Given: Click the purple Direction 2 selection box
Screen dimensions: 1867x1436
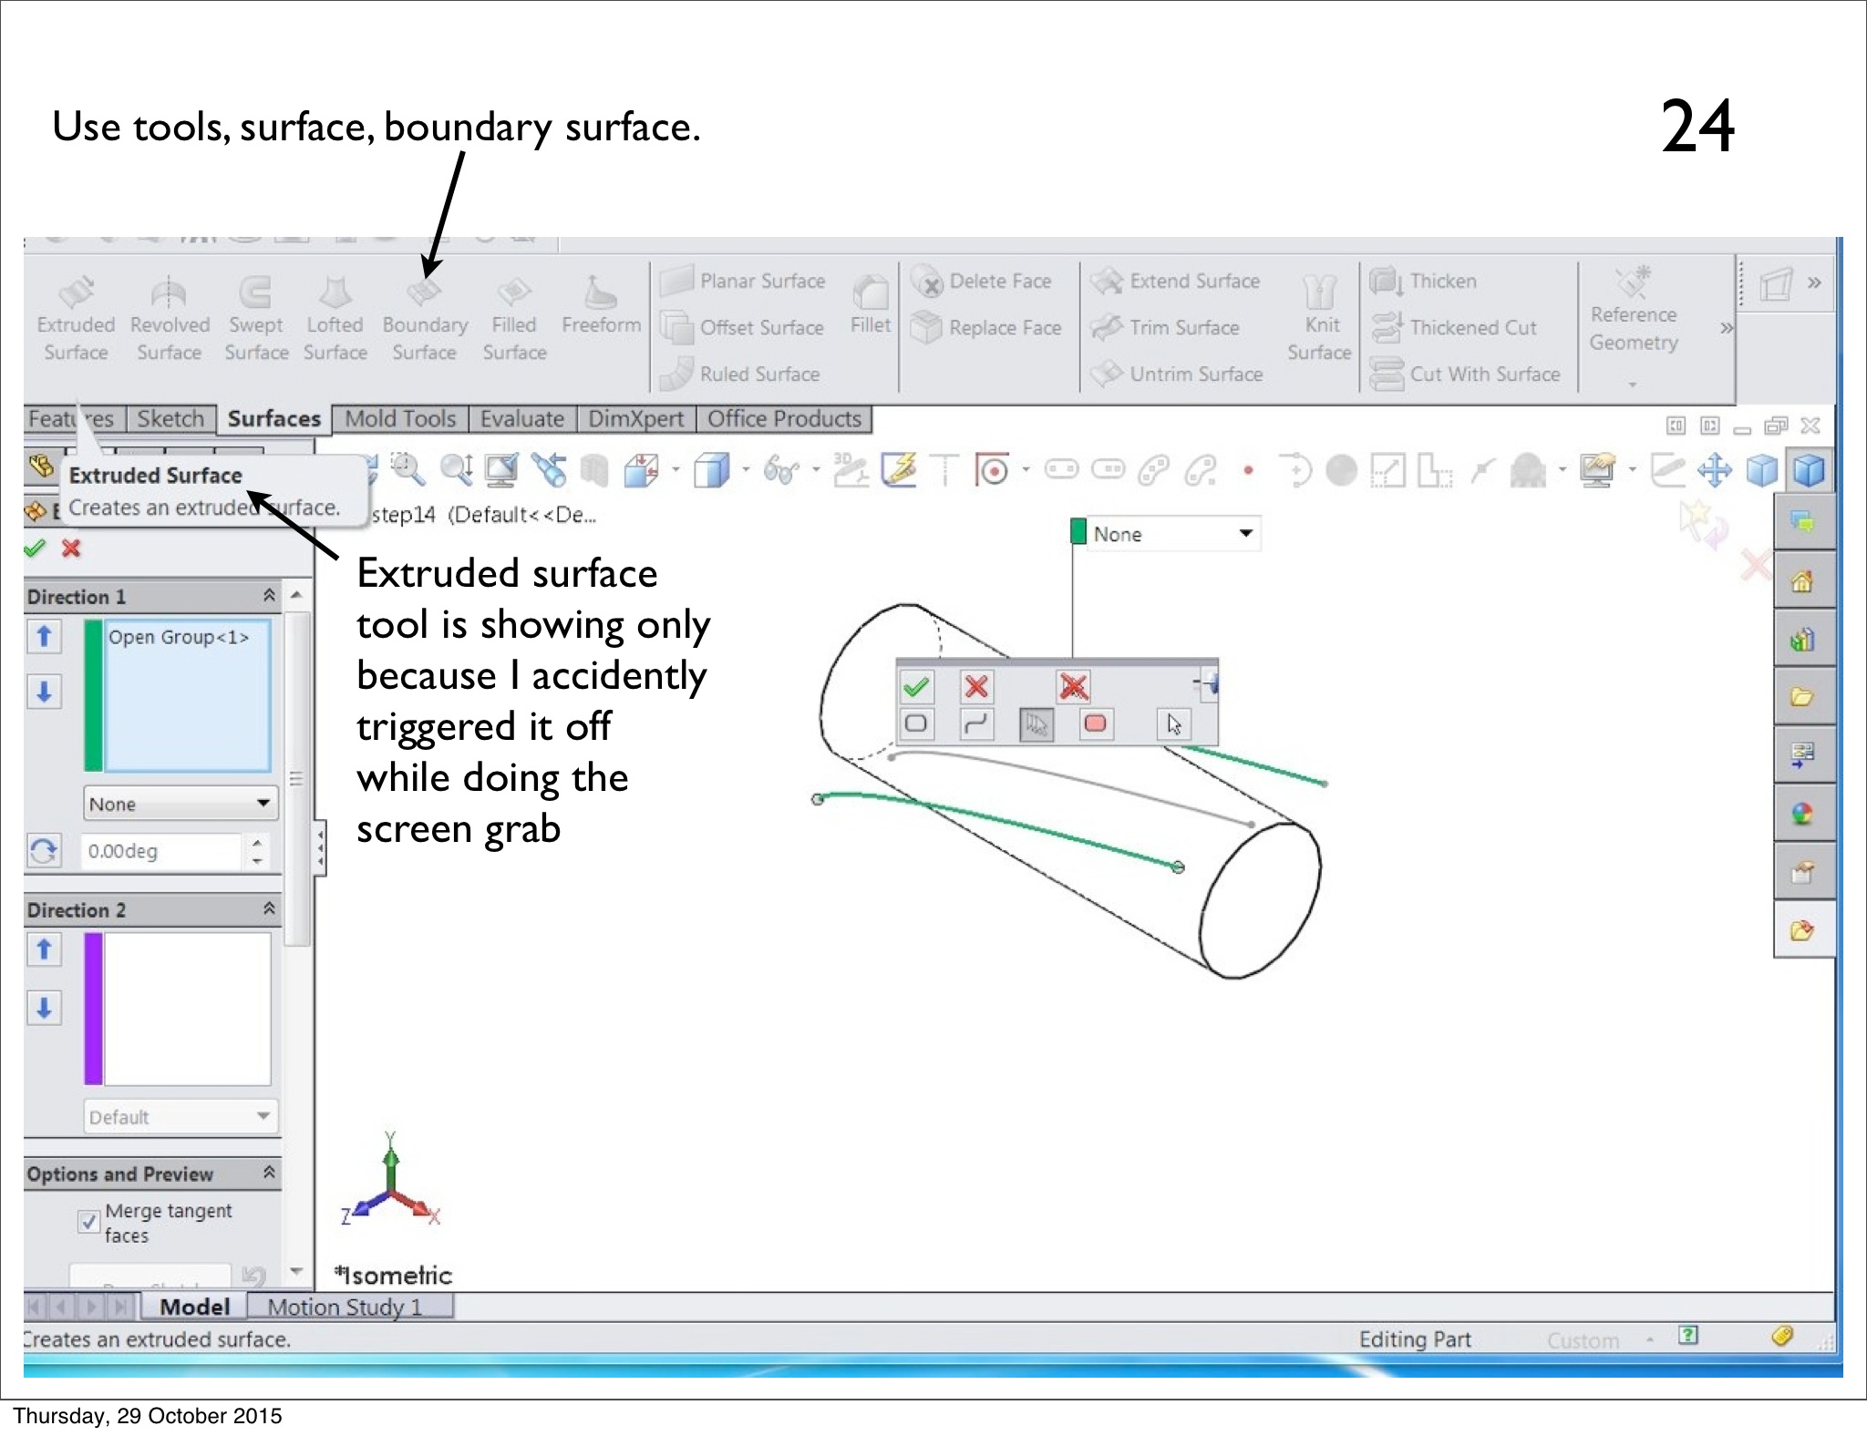Looking at the screenshot, I should [x=187, y=1009].
